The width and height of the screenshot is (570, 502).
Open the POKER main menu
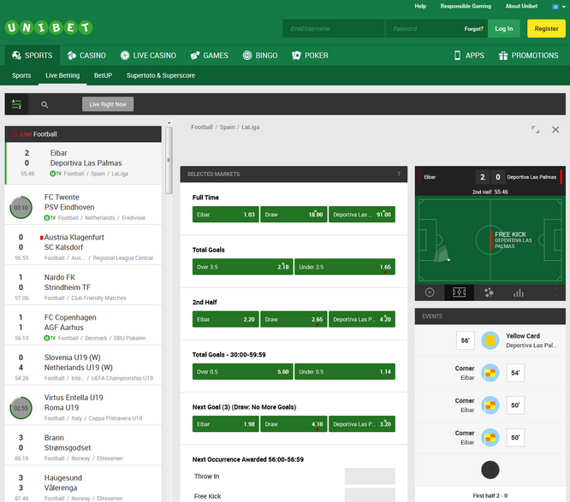(x=310, y=56)
